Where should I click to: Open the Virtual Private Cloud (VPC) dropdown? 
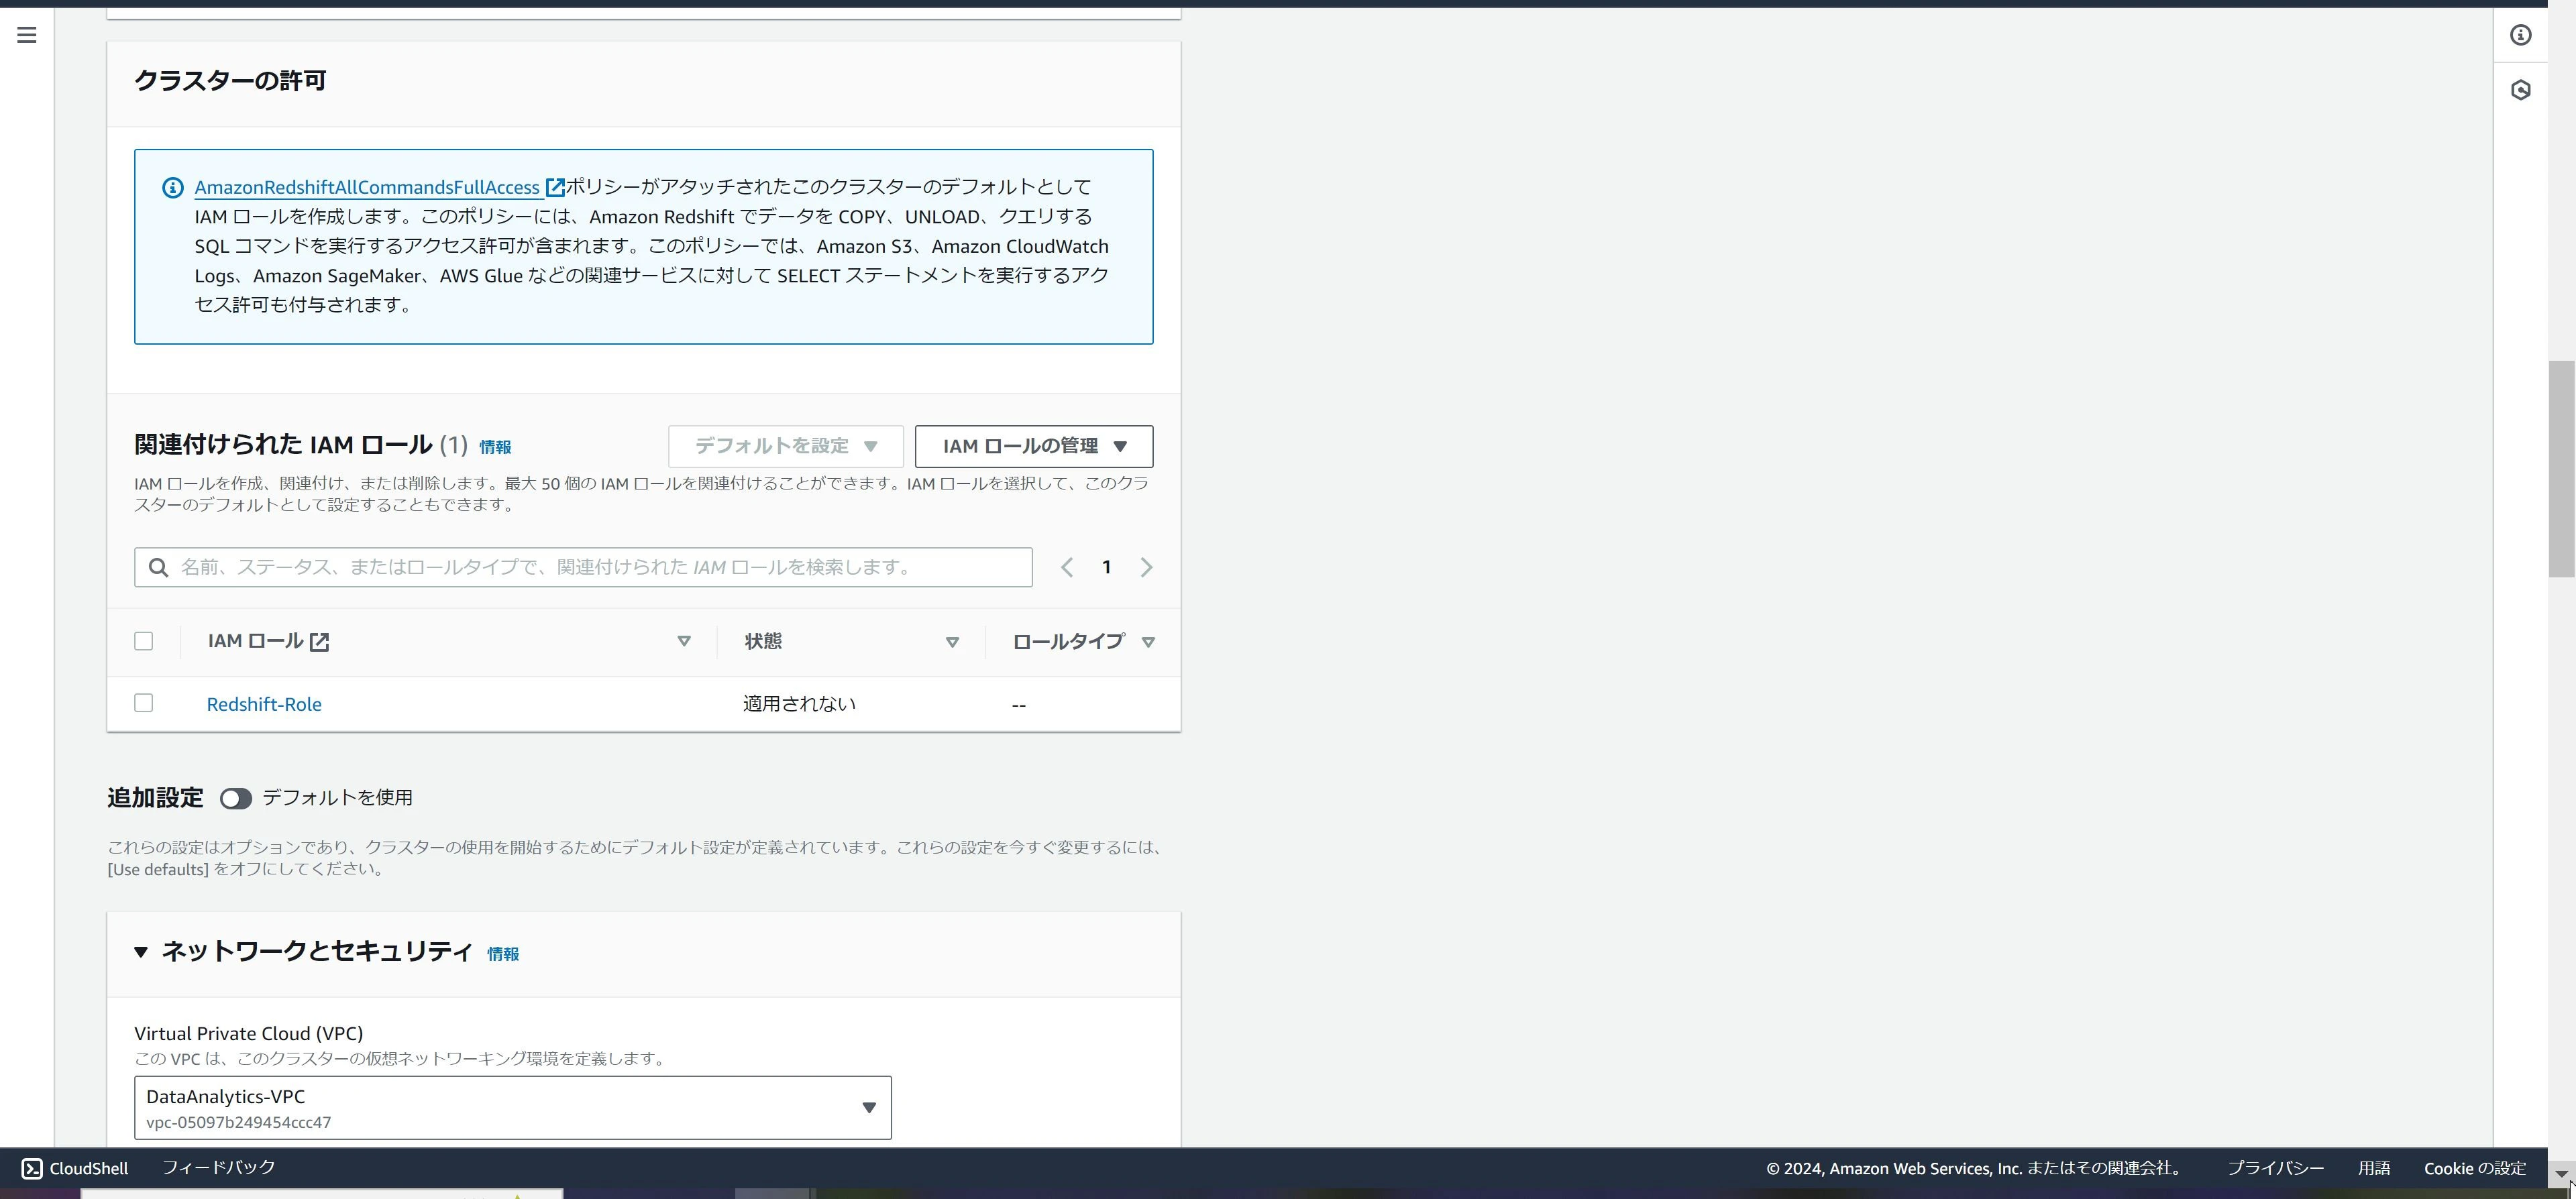pyautogui.click(x=513, y=1108)
